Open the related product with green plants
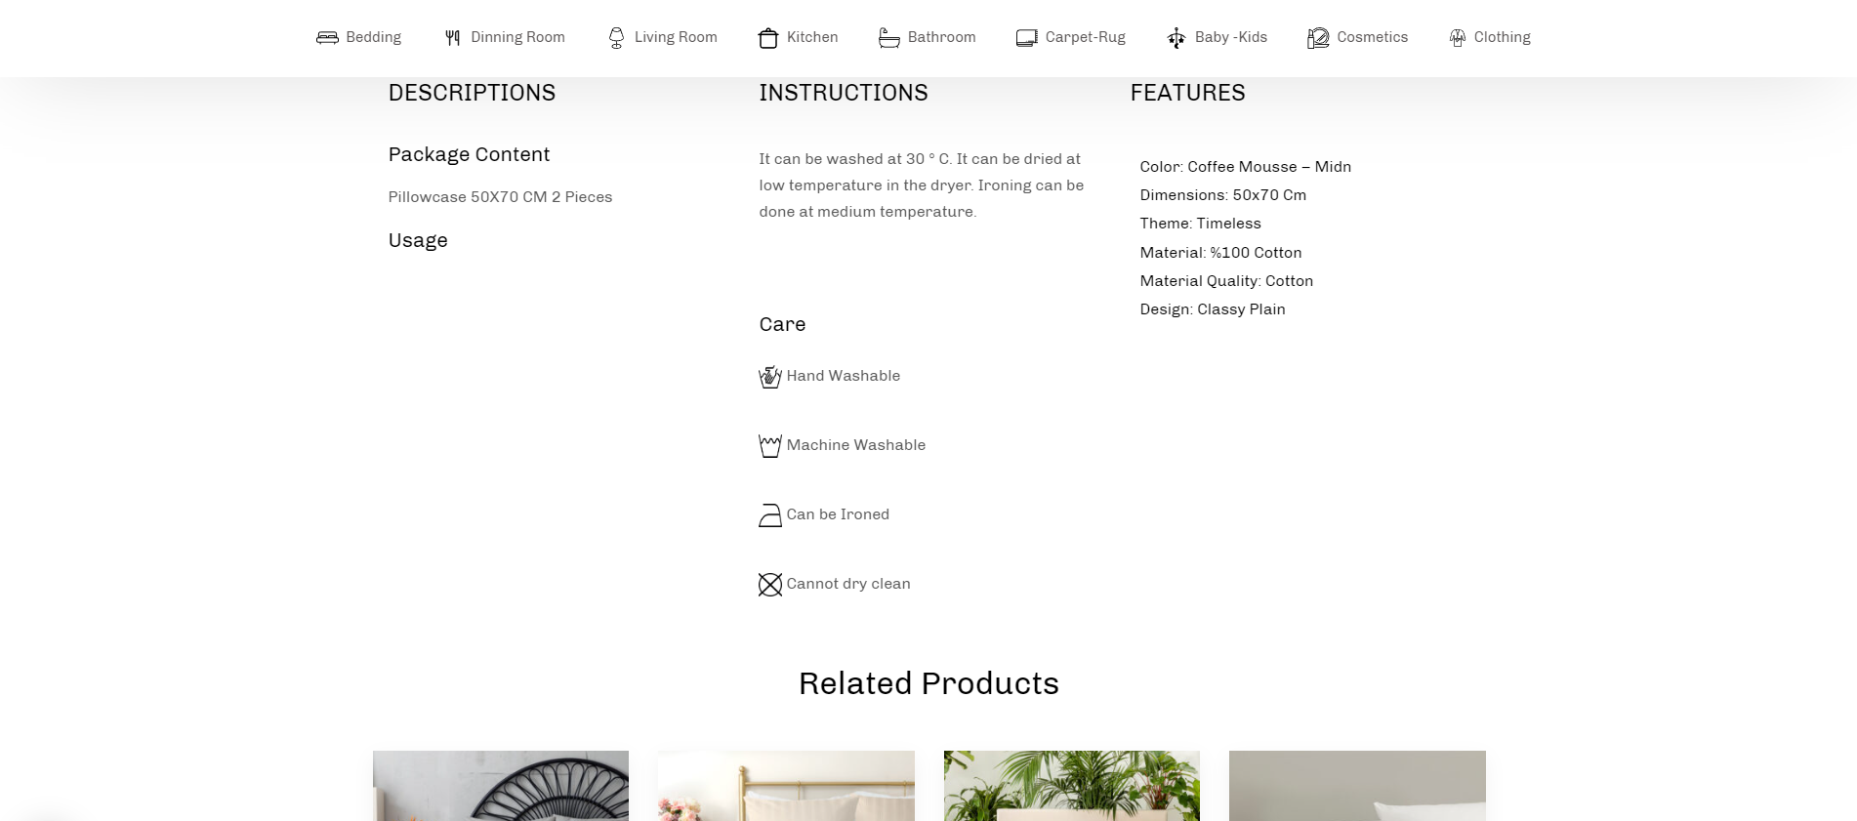The image size is (1857, 821). point(1071,785)
